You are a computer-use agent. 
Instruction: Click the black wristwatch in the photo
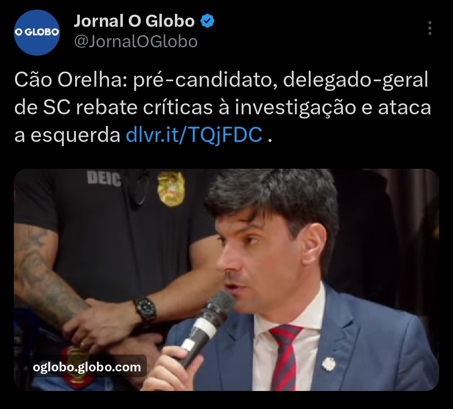coord(145,309)
